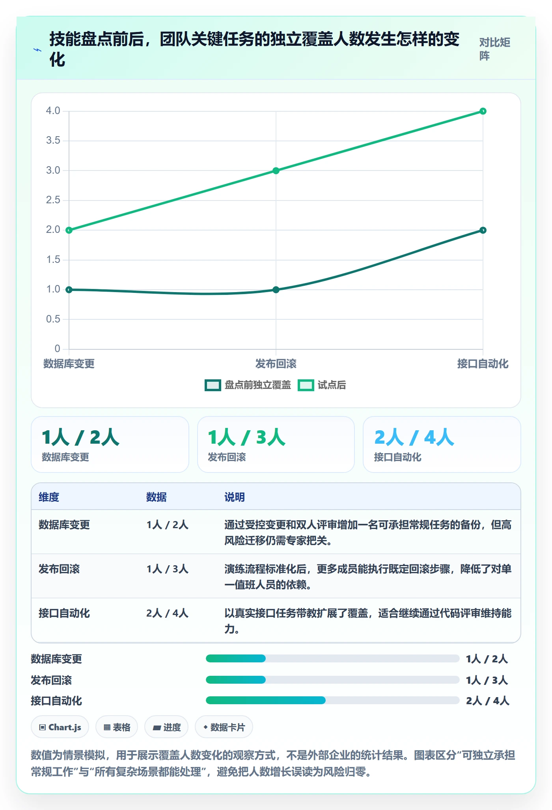Click the 4.0 y-axis tick label
Image resolution: width=552 pixels, height=810 pixels.
pyautogui.click(x=53, y=111)
